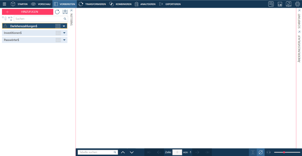The height and width of the screenshot is (156, 302).
Task: Focus the Tabelle suchen field
Action: pyautogui.click(x=98, y=152)
